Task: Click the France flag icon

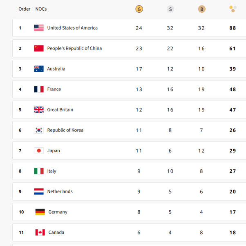Action: click(x=39, y=89)
